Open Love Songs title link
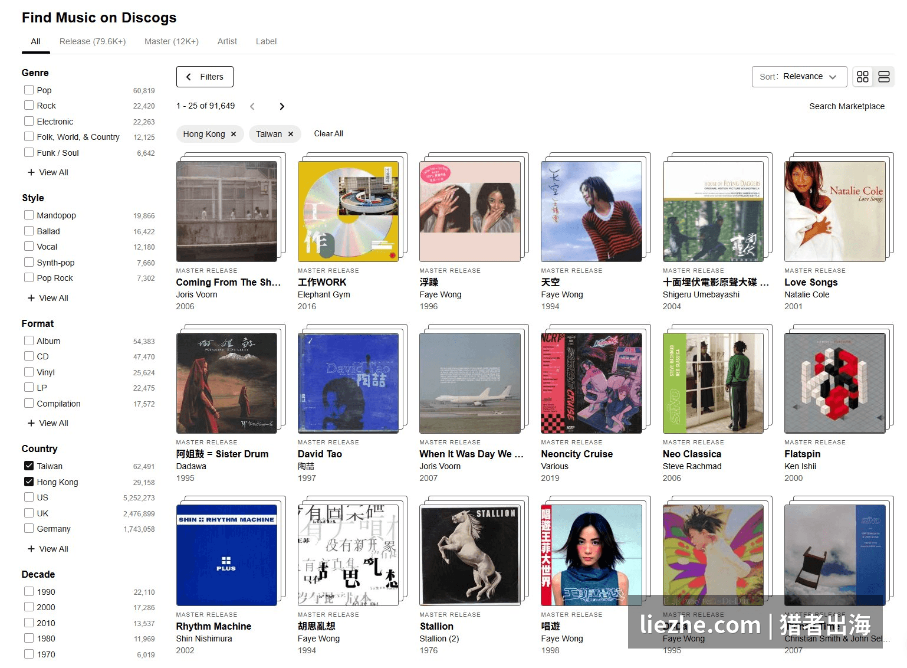 point(811,282)
